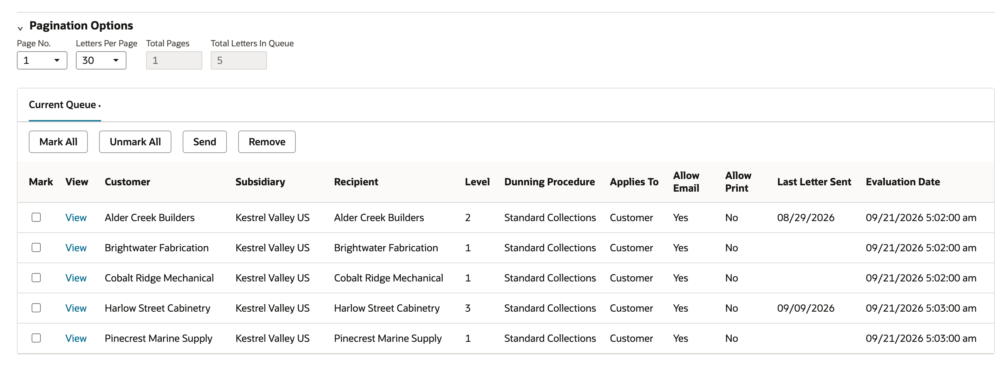The image size is (1006, 365).
Task: Click level value 2 for Alder Creek
Action: click(x=468, y=218)
